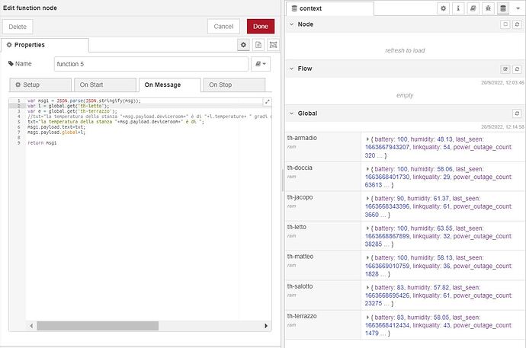This screenshot has height=348, width=526.
Task: Open sidebar help book icon
Action: pyautogui.click(x=473, y=8)
